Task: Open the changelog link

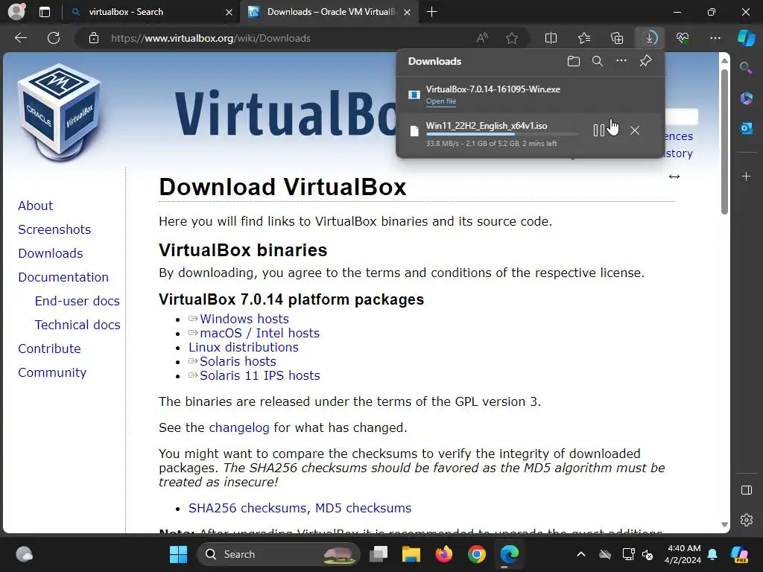Action: coord(239,428)
